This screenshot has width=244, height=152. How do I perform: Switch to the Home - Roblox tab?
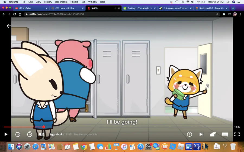[x=68, y=8]
